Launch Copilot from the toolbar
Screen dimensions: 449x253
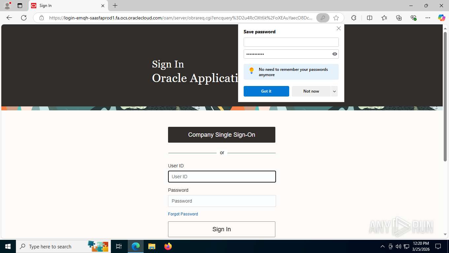(441, 18)
